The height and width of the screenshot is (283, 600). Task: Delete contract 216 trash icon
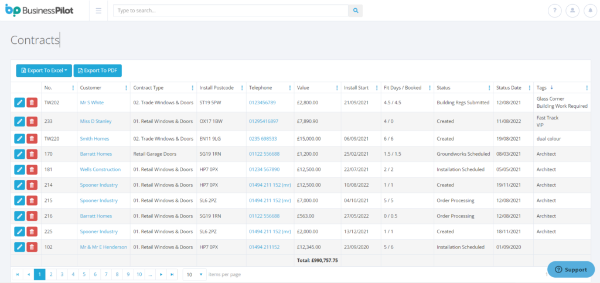[32, 216]
